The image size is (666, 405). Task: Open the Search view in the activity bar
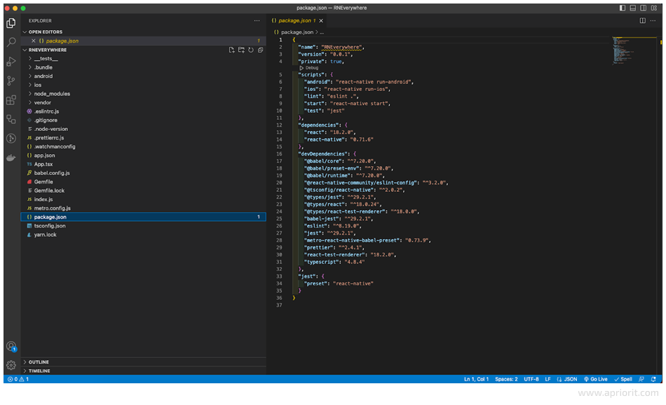pyautogui.click(x=11, y=42)
